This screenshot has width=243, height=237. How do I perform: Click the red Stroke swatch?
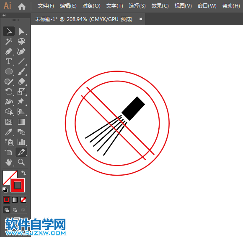click(x=18, y=185)
